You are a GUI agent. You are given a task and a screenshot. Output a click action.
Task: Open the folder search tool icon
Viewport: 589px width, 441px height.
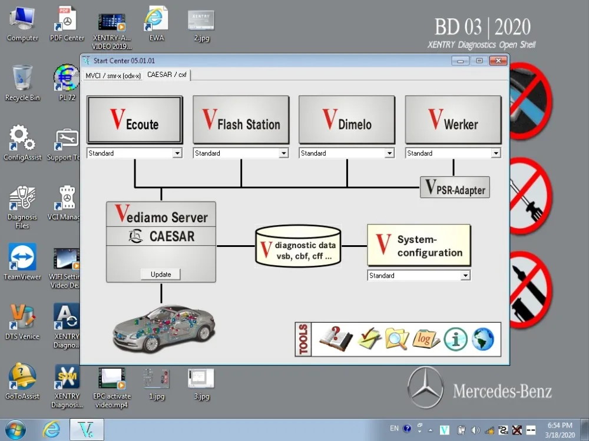coord(396,339)
